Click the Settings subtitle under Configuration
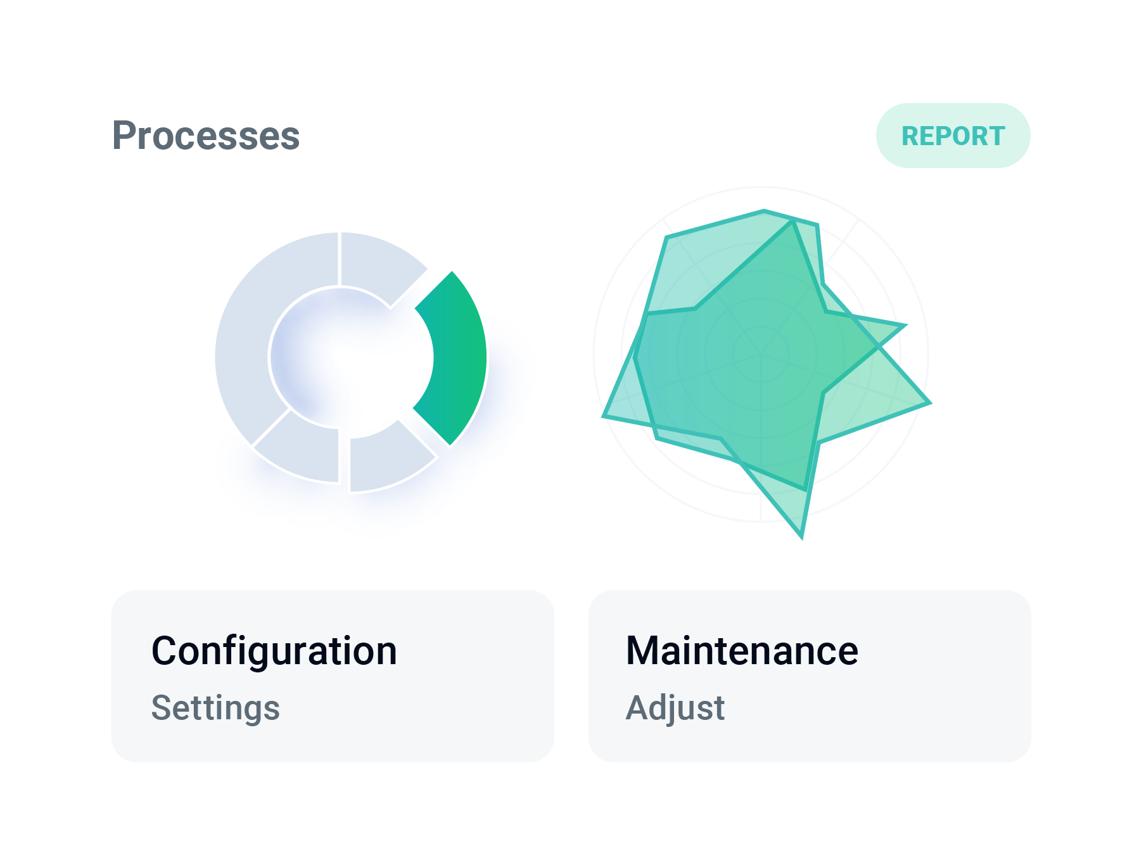The width and height of the screenshot is (1139, 853). click(x=215, y=708)
